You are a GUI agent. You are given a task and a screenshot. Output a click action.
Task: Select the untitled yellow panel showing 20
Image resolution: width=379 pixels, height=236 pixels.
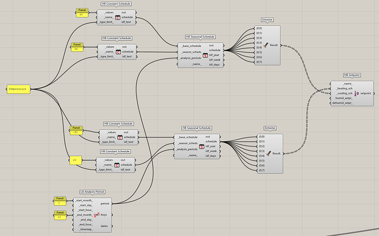[x=76, y=160]
